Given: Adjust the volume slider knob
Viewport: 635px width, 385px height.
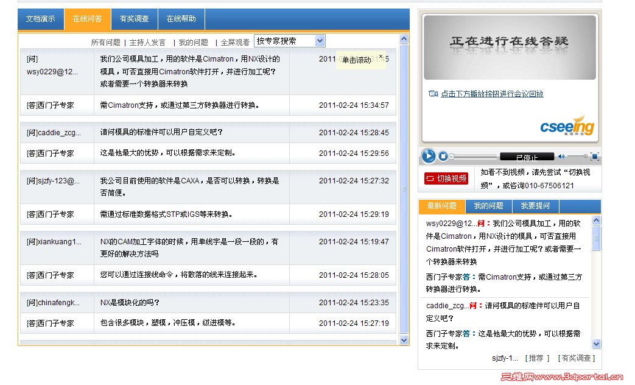Looking at the screenshot, I should [585, 156].
